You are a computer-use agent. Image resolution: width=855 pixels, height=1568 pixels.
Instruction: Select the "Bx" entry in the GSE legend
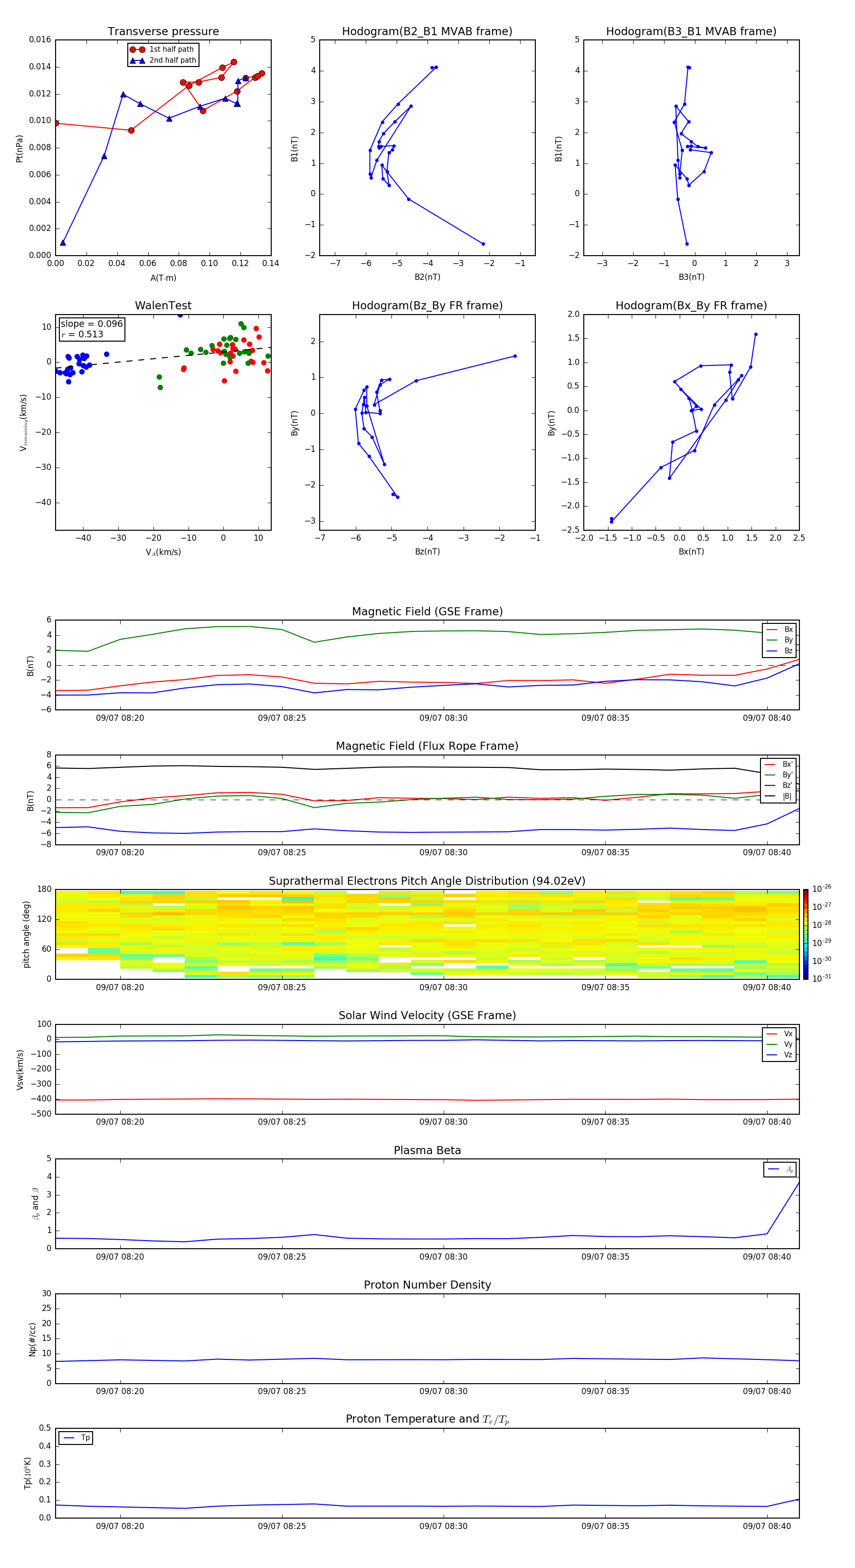pyautogui.click(x=780, y=630)
